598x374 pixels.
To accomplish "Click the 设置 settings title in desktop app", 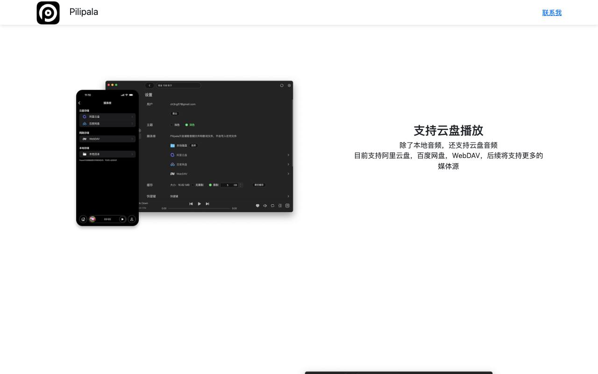I will tap(149, 95).
